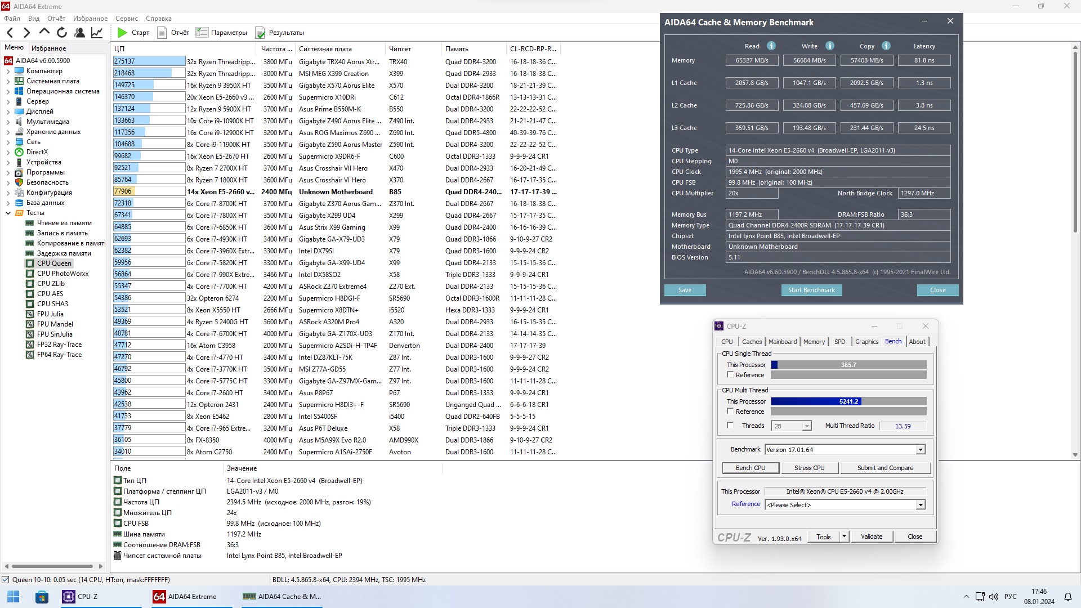Expand the Дисплей tree node

click(8, 111)
